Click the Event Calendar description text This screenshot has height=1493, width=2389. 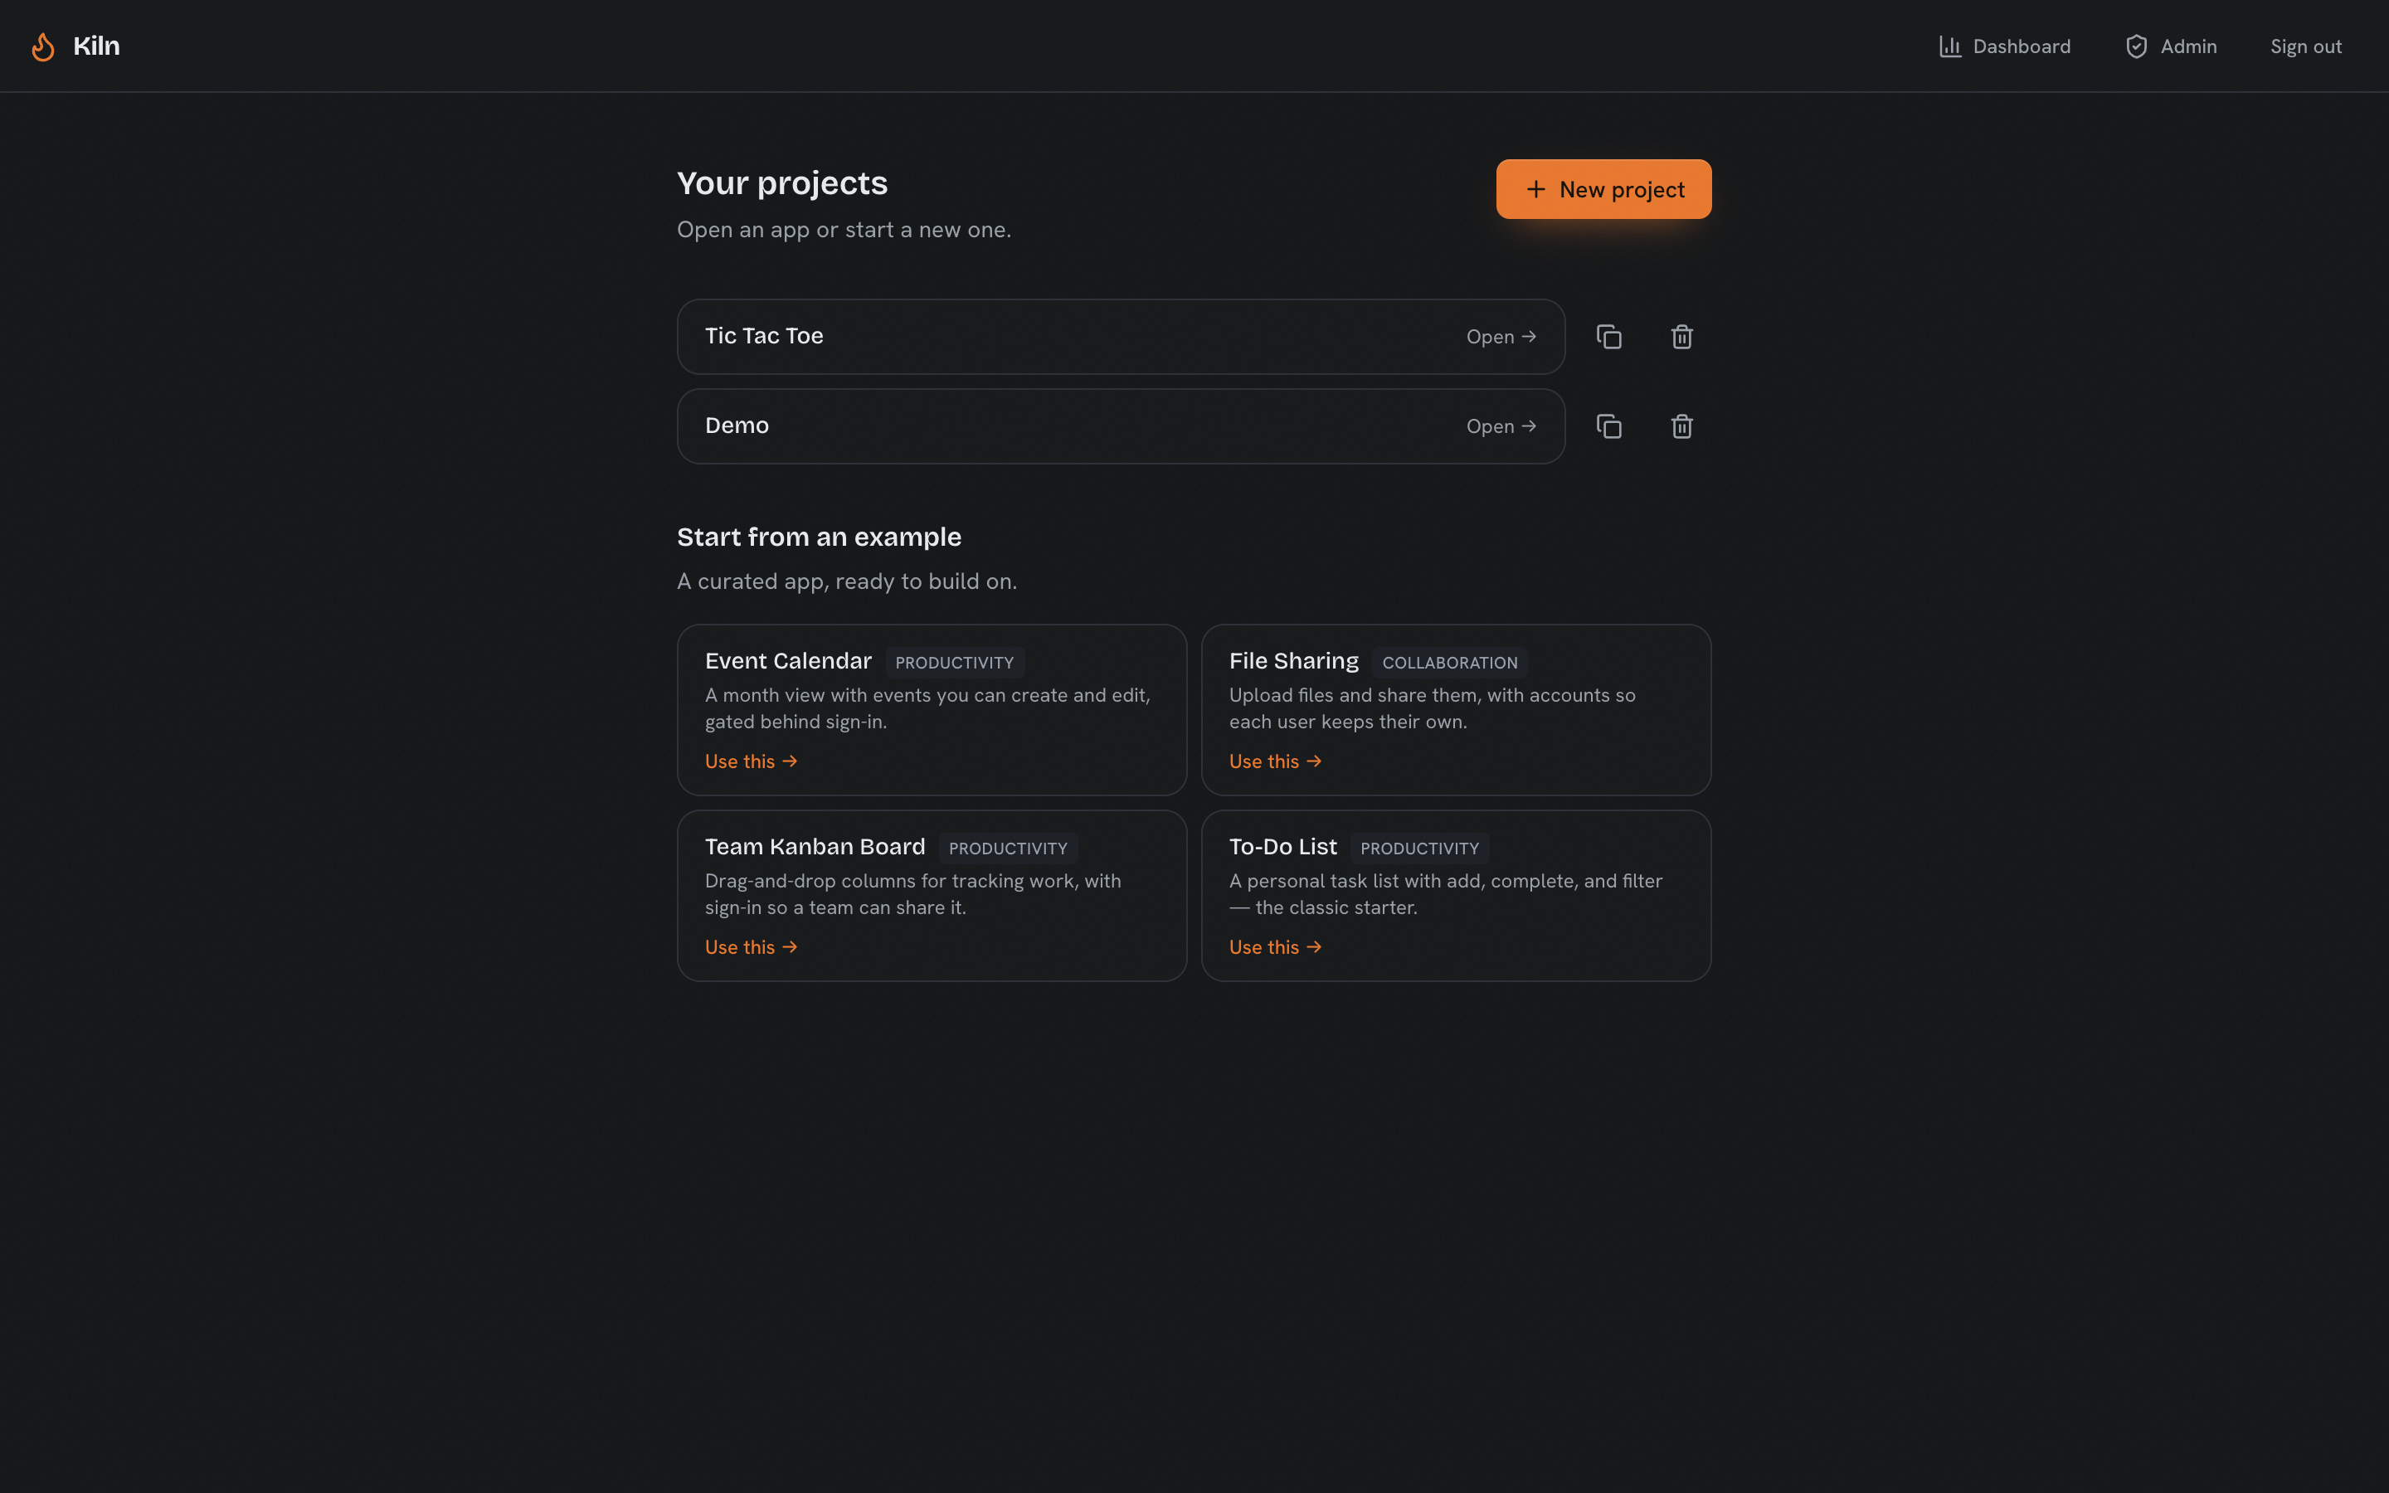pos(928,708)
